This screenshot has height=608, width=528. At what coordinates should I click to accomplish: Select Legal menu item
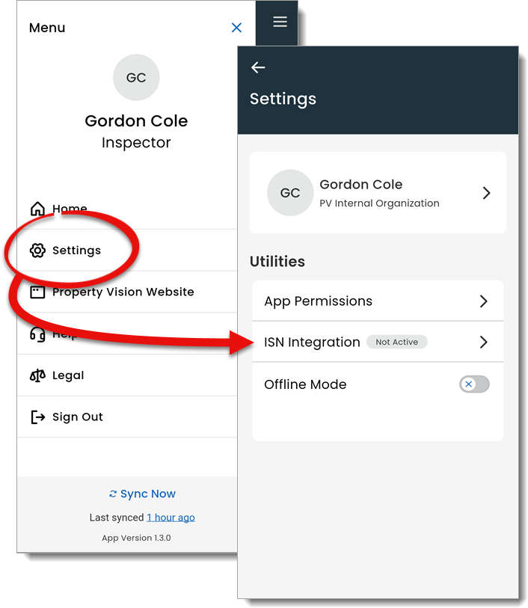[x=128, y=375]
